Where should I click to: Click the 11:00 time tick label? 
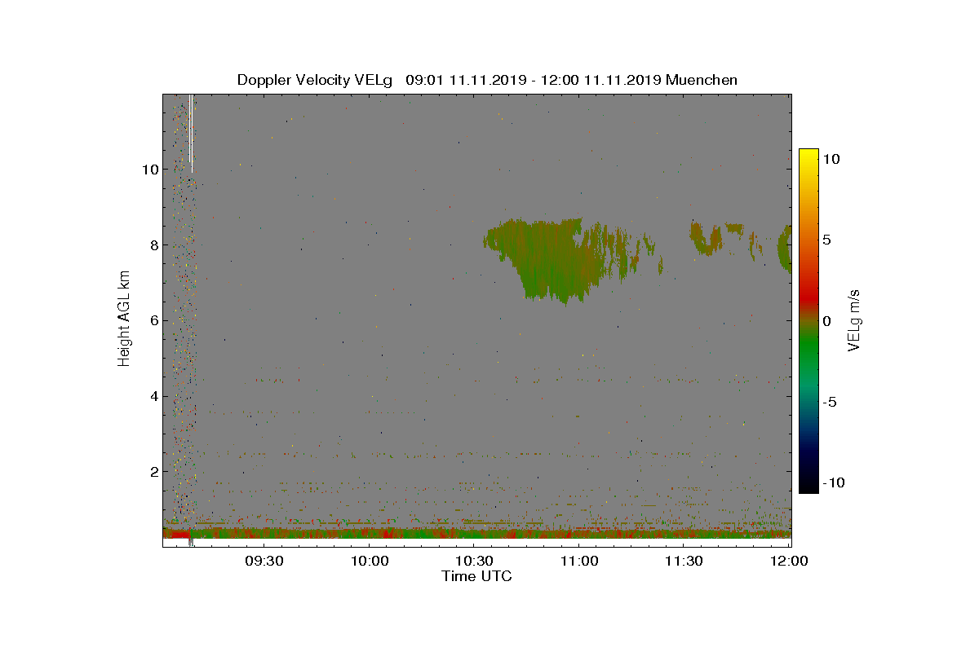(579, 561)
